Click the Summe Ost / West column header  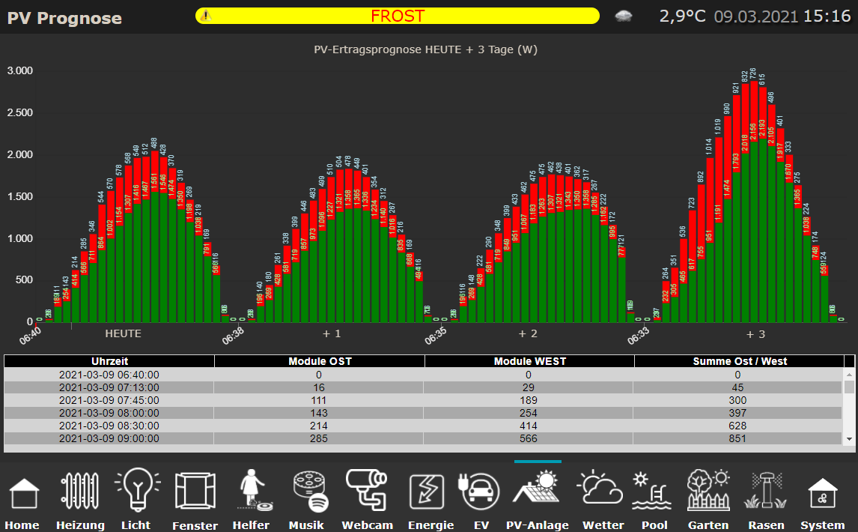click(x=740, y=361)
